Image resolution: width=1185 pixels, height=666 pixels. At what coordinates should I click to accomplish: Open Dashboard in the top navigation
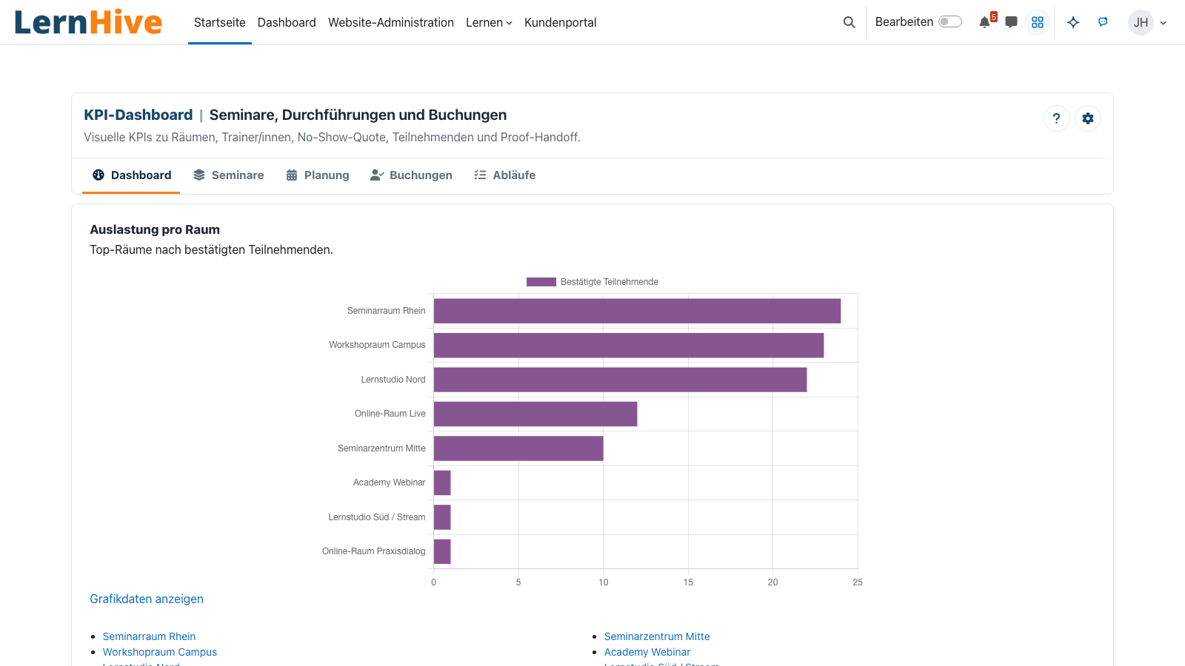coord(287,22)
